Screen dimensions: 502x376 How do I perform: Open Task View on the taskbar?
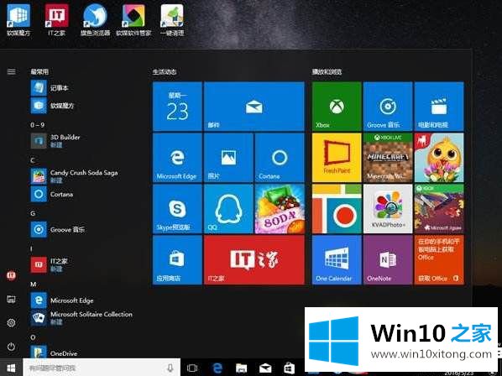click(192, 368)
